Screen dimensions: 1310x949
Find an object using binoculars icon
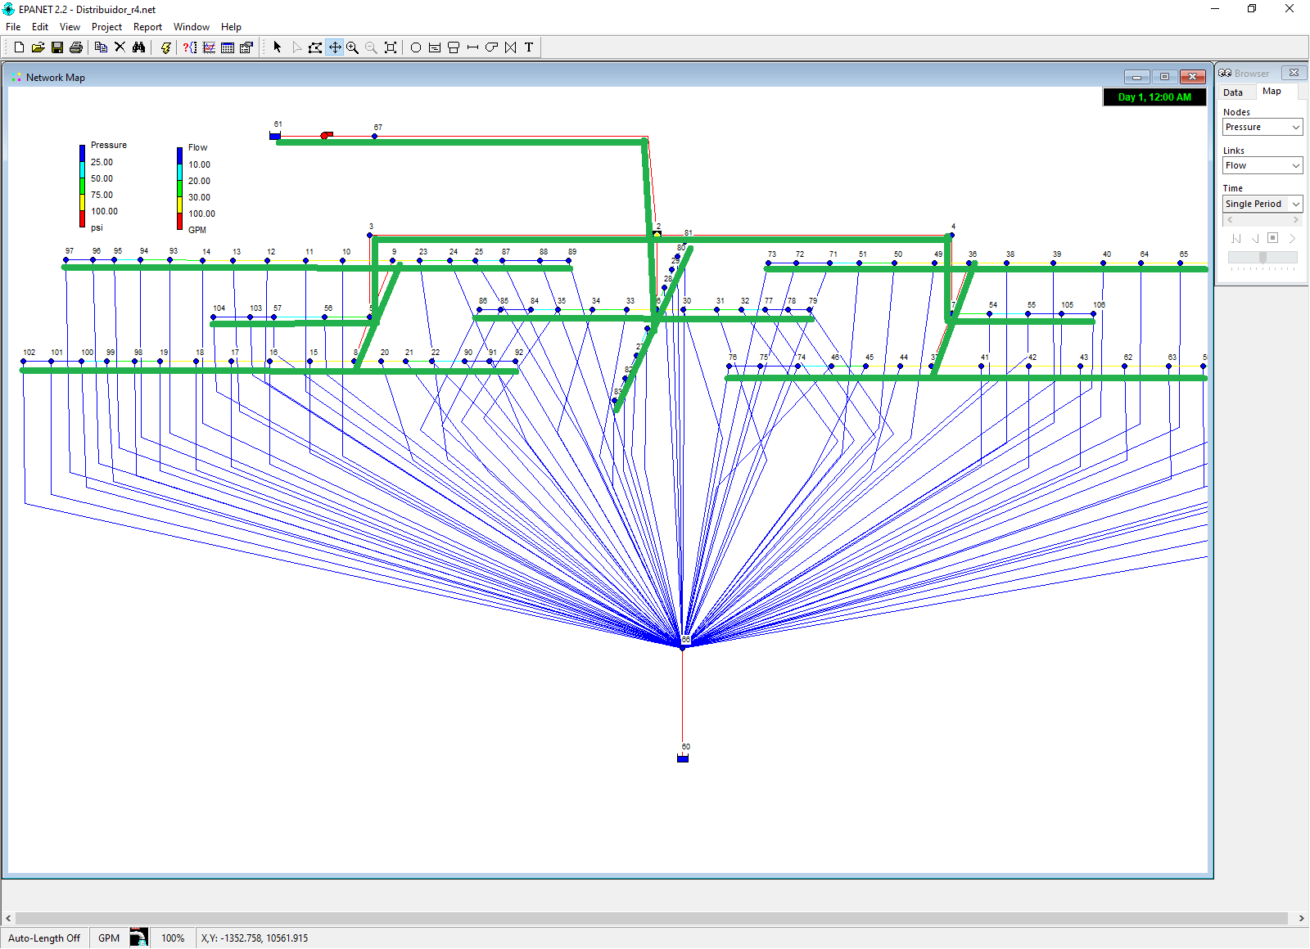(x=138, y=47)
